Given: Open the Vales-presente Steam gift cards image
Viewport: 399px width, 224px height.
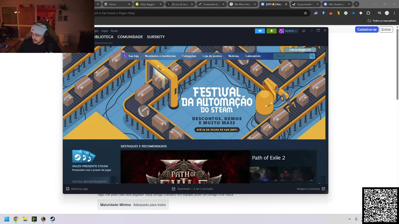Looking at the screenshot, I should 84,156.
